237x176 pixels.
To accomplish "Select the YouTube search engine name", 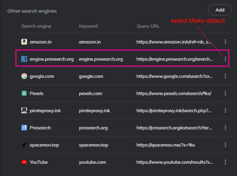I will 38,162.
